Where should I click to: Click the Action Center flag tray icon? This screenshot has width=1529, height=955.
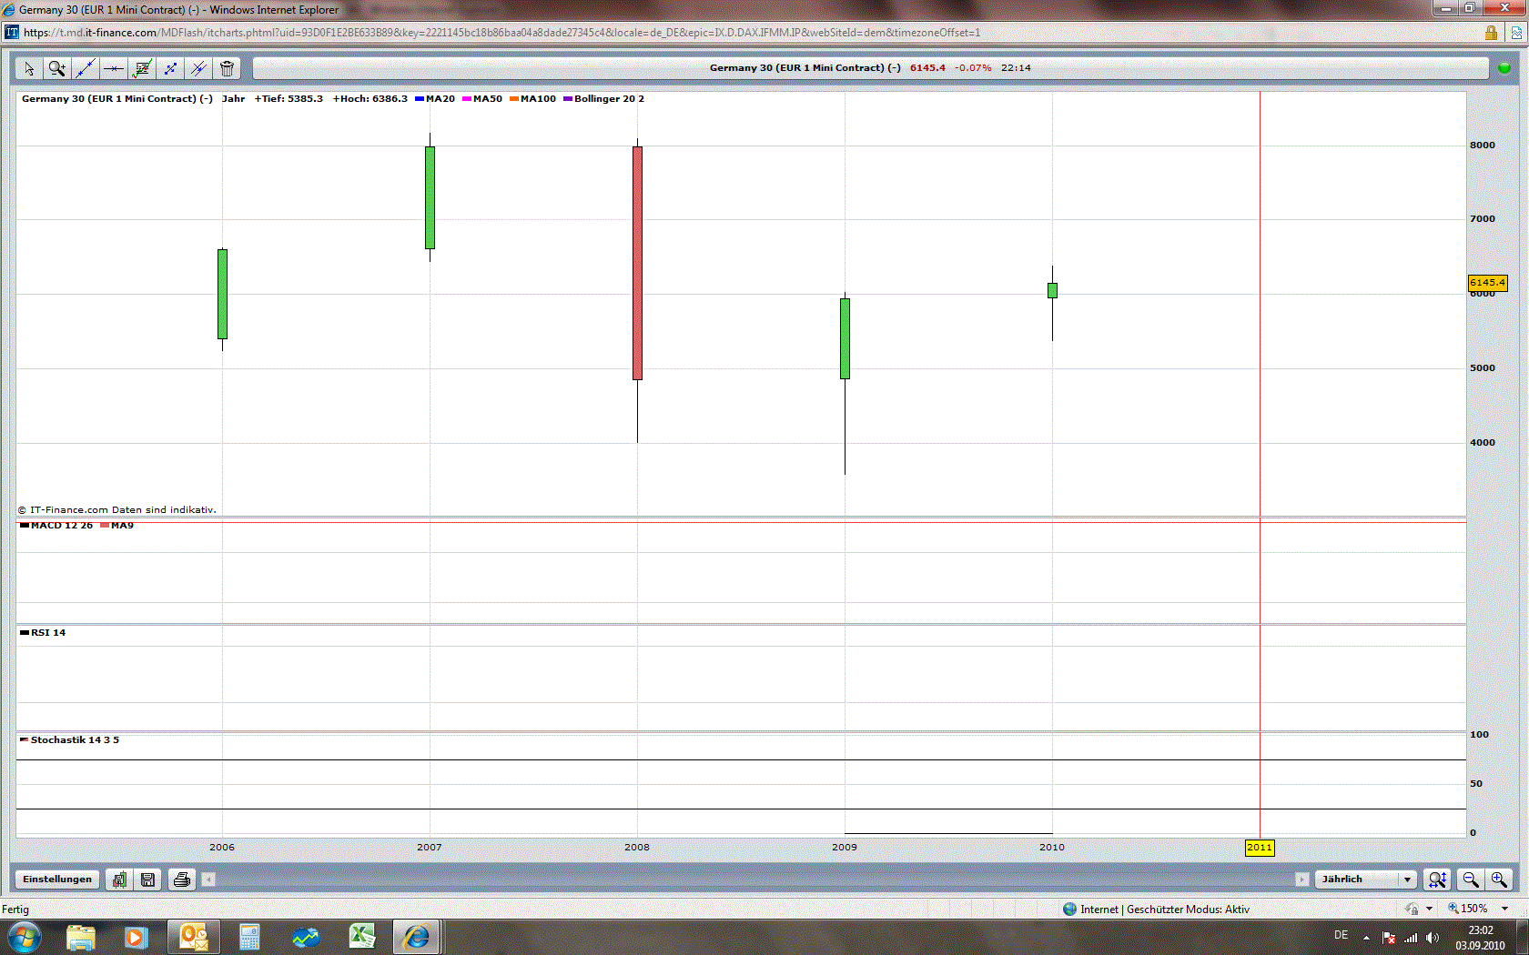point(1389,938)
